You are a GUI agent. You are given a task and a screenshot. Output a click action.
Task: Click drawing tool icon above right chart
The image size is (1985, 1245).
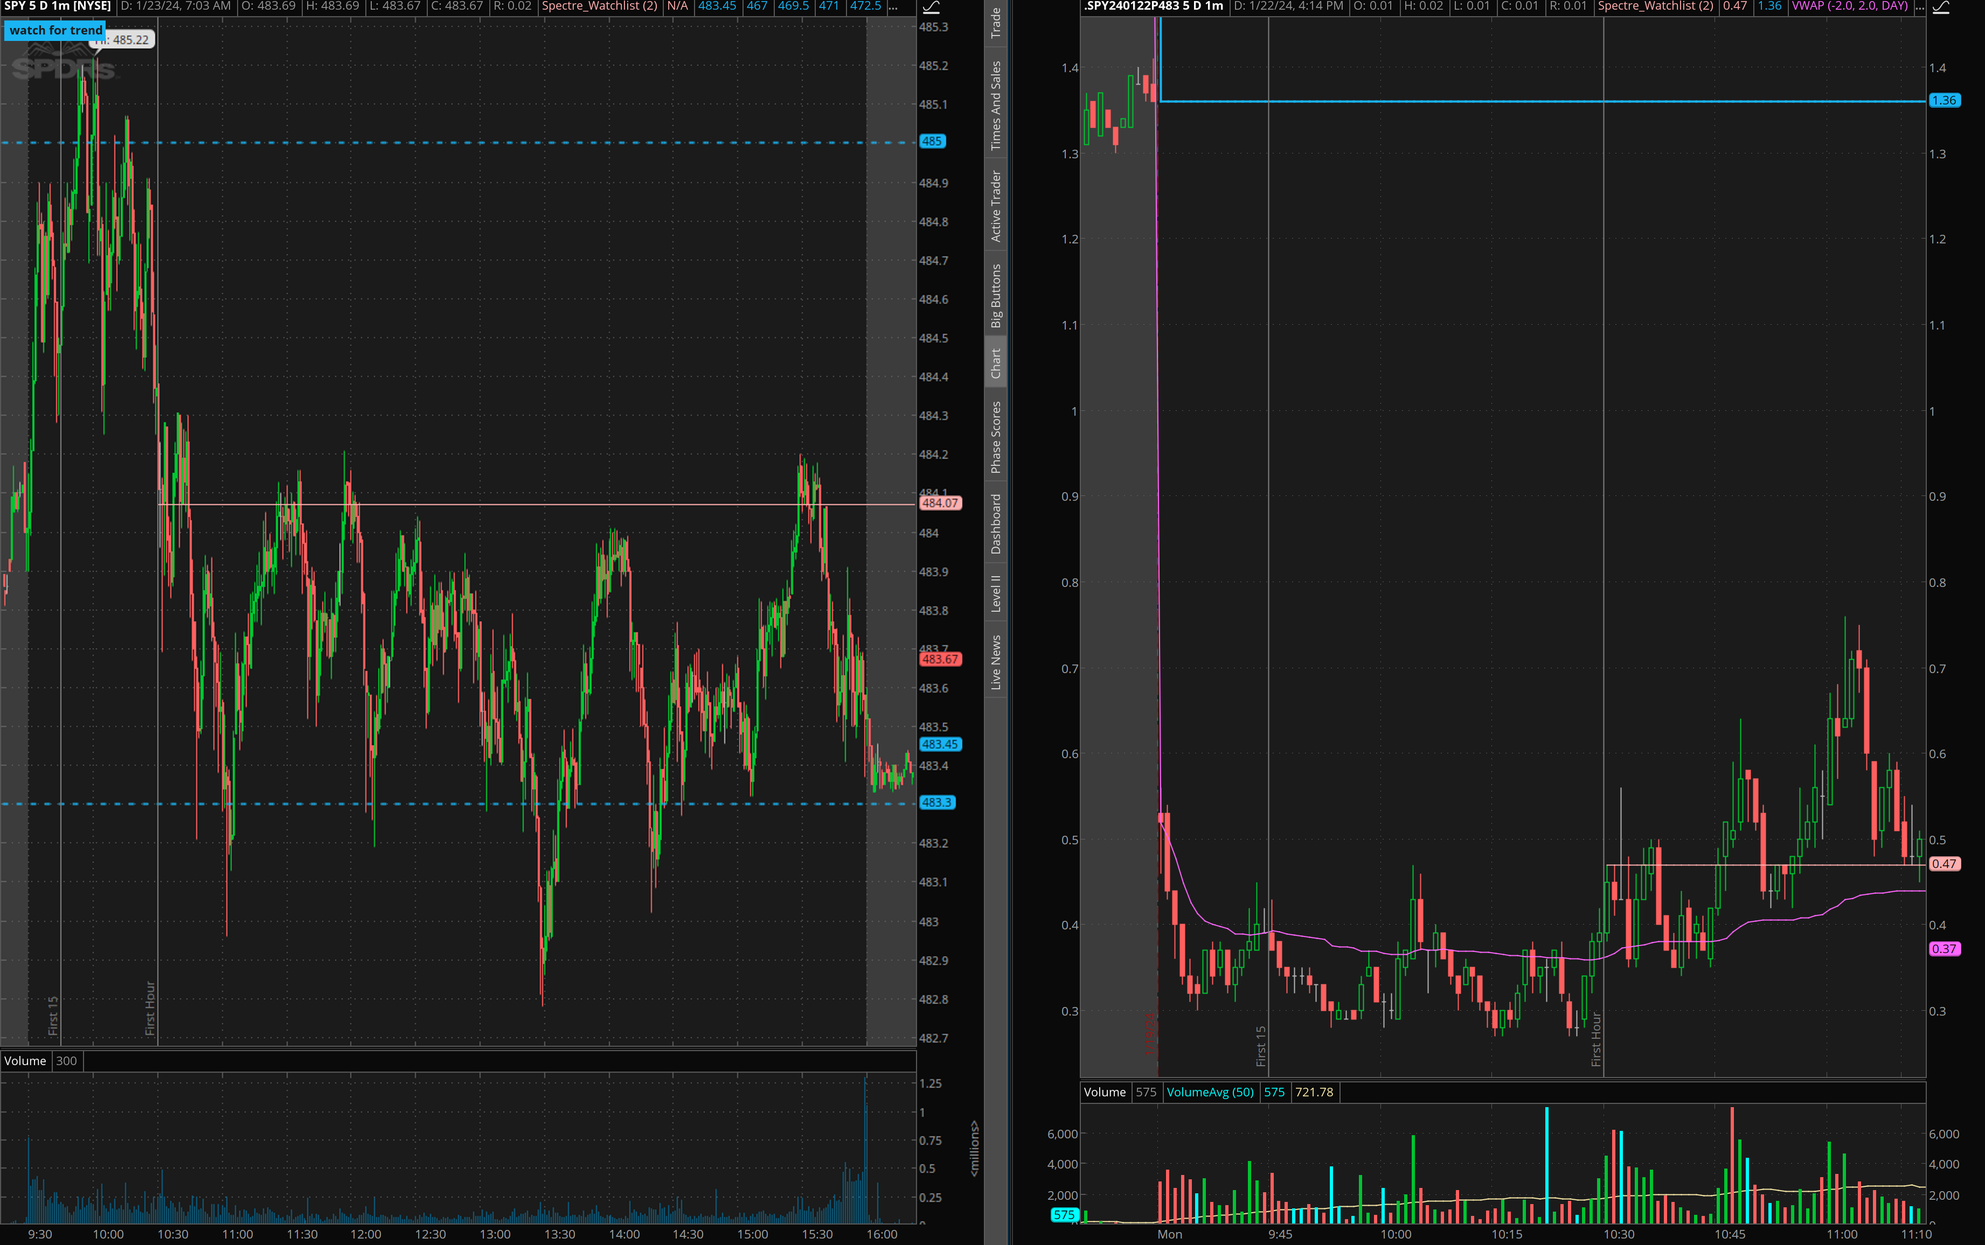tap(1941, 6)
